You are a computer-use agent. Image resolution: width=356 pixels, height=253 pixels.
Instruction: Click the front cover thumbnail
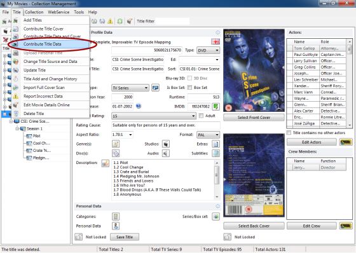point(254,70)
